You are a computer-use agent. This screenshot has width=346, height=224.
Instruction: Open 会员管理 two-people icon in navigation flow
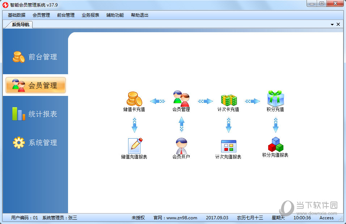181,98
